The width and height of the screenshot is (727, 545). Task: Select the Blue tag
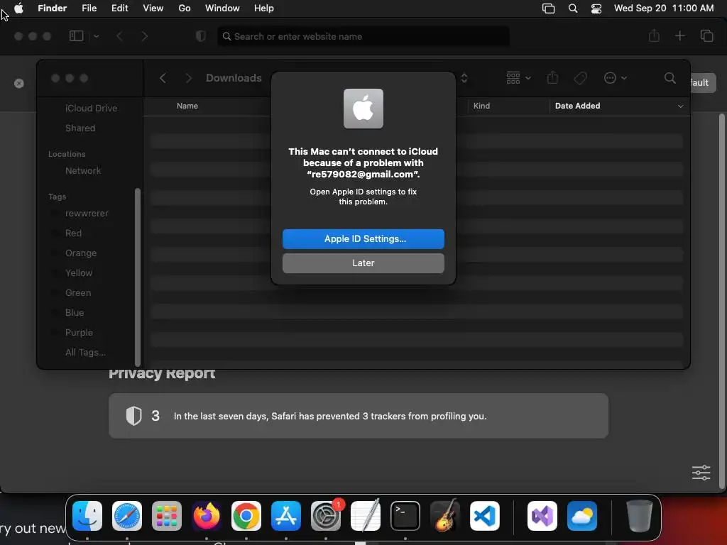(x=74, y=313)
